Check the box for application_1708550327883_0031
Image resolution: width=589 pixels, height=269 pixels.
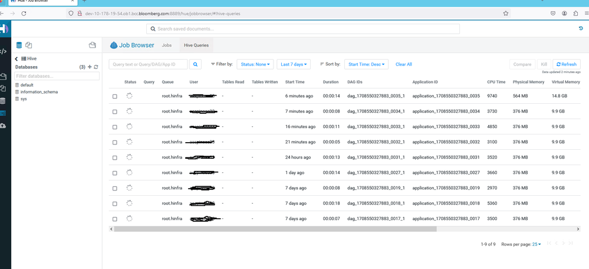[115, 158]
